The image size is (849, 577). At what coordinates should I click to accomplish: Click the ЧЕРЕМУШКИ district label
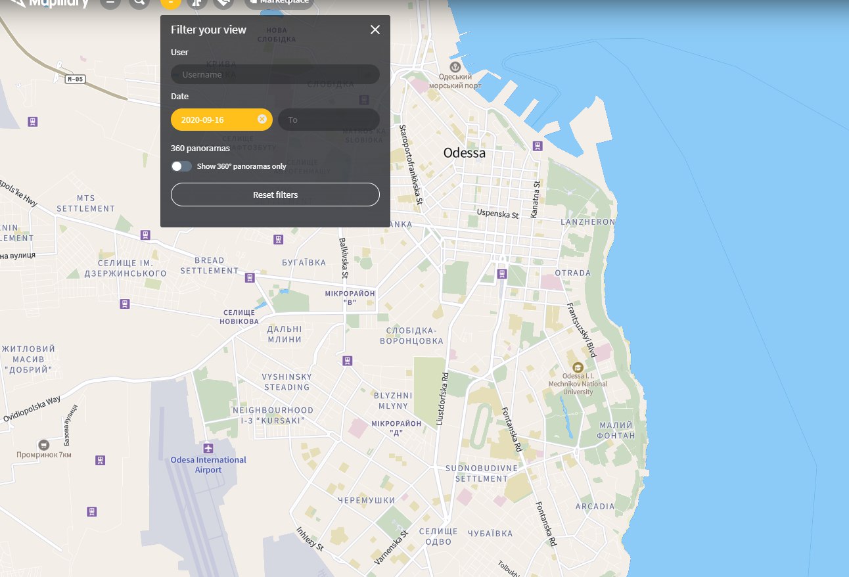(365, 500)
